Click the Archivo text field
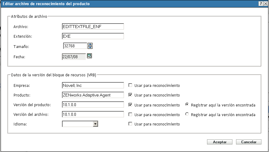The image size is (269, 152). 93,27
